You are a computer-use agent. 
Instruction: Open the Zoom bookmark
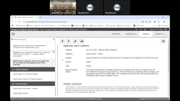(x=85, y=26)
